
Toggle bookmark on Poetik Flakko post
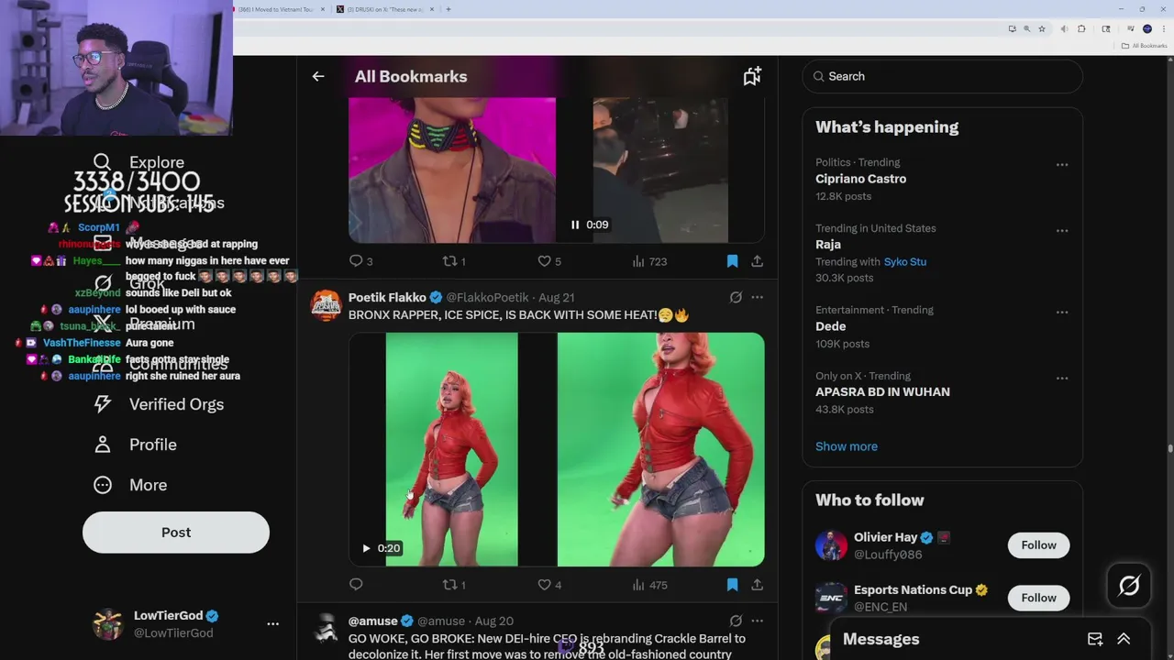coord(732,585)
